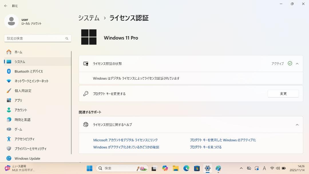Select the Bluetooth とデバイス icon in sidebar
Viewport: 309px width, 174px height.
[x=9, y=71]
